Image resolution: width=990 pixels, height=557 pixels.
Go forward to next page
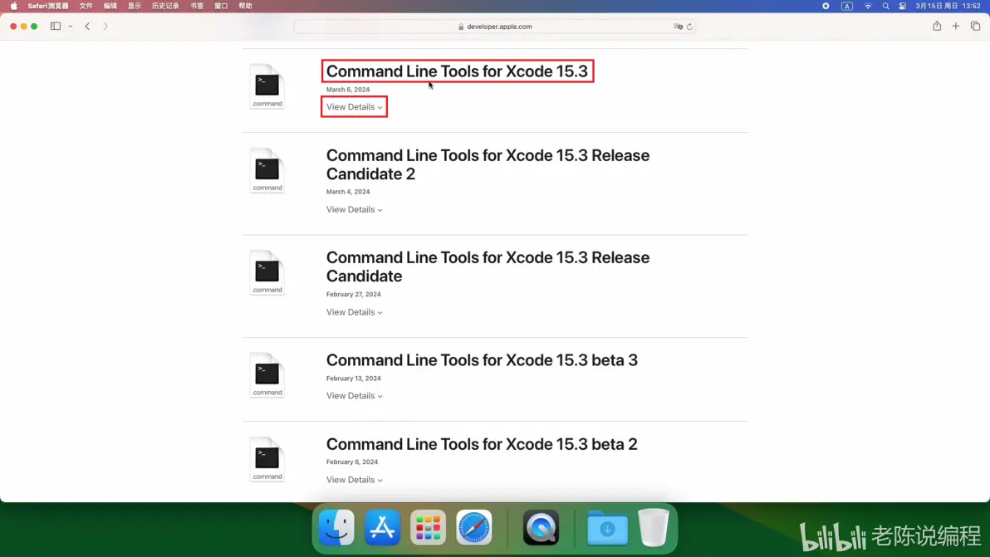[x=105, y=27]
